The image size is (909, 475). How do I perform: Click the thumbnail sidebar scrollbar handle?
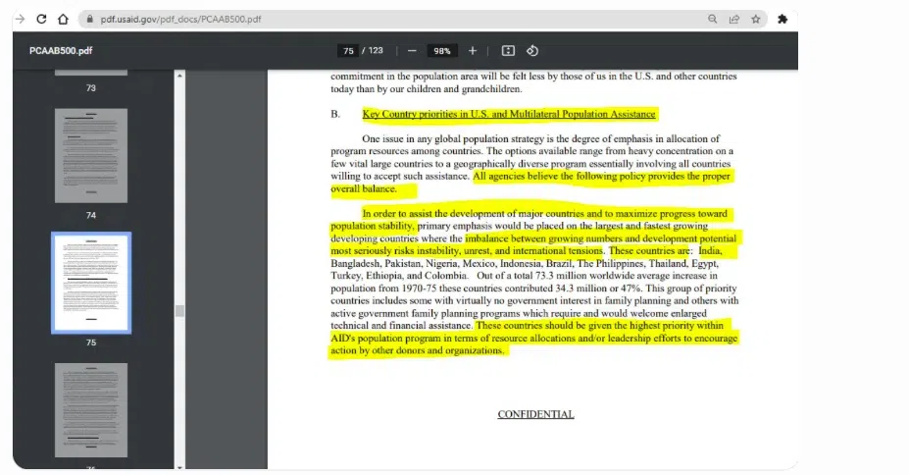(x=179, y=310)
